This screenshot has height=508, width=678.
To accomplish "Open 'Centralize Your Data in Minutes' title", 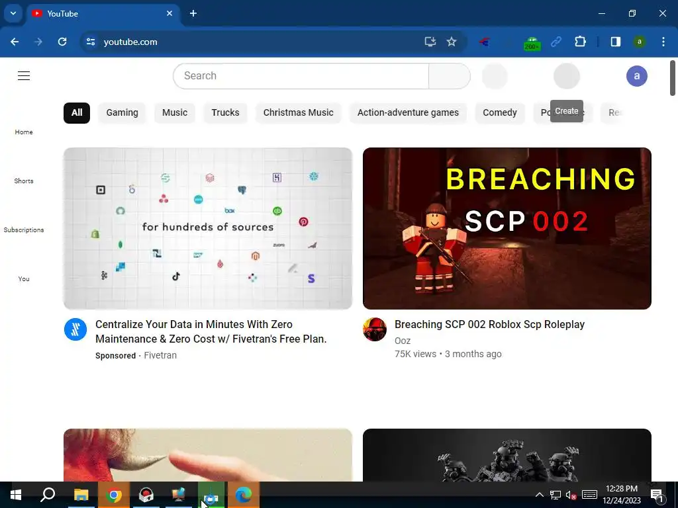I will click(x=211, y=331).
